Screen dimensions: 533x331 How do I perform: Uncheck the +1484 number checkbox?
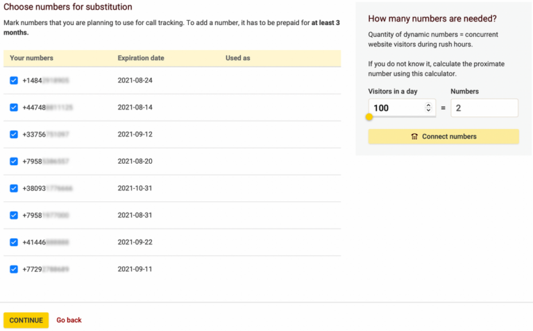14,80
